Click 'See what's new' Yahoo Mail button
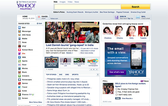The width and height of the screenshot is (168, 106). coord(117,72)
